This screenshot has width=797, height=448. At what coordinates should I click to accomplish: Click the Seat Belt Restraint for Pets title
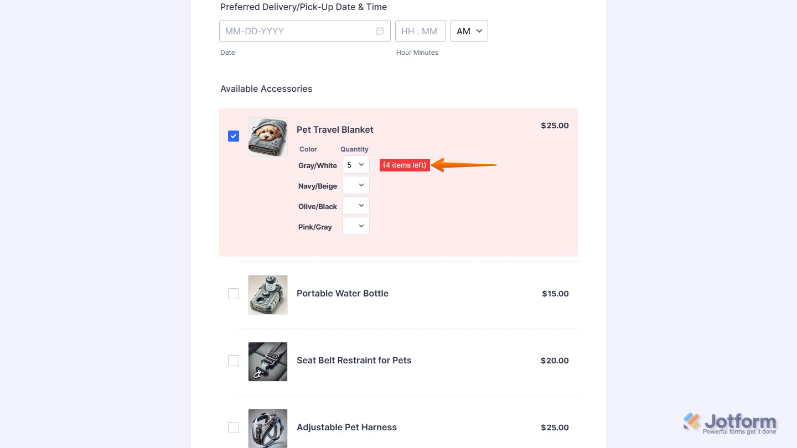click(x=354, y=361)
